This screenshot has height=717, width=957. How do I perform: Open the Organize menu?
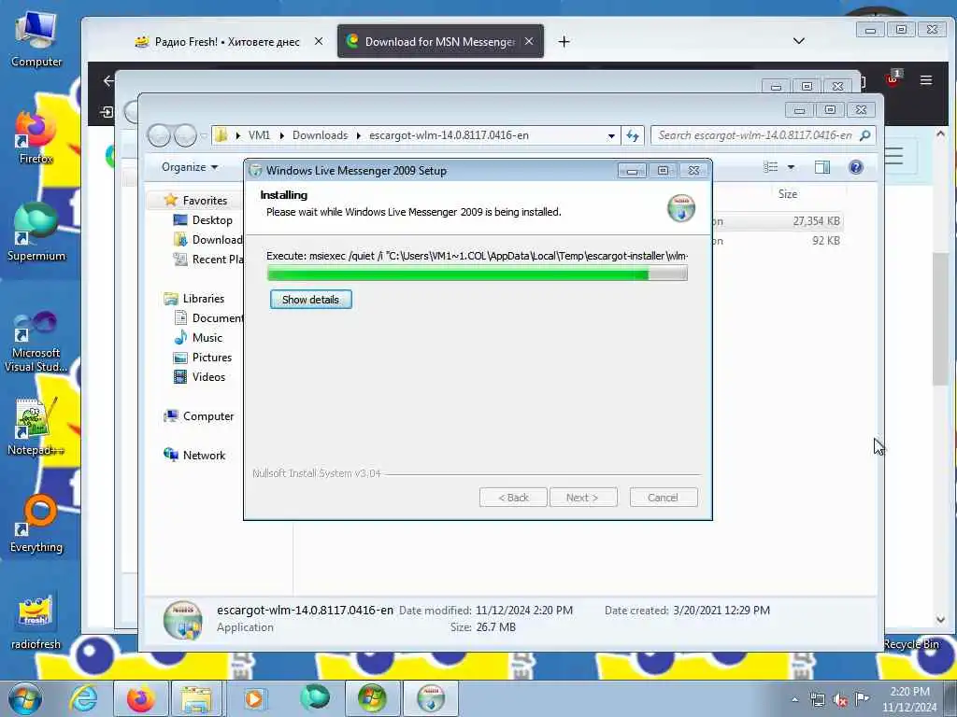pyautogui.click(x=189, y=167)
